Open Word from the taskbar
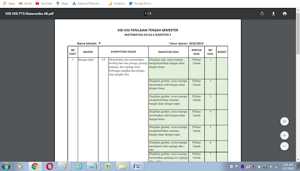 (x=137, y=166)
